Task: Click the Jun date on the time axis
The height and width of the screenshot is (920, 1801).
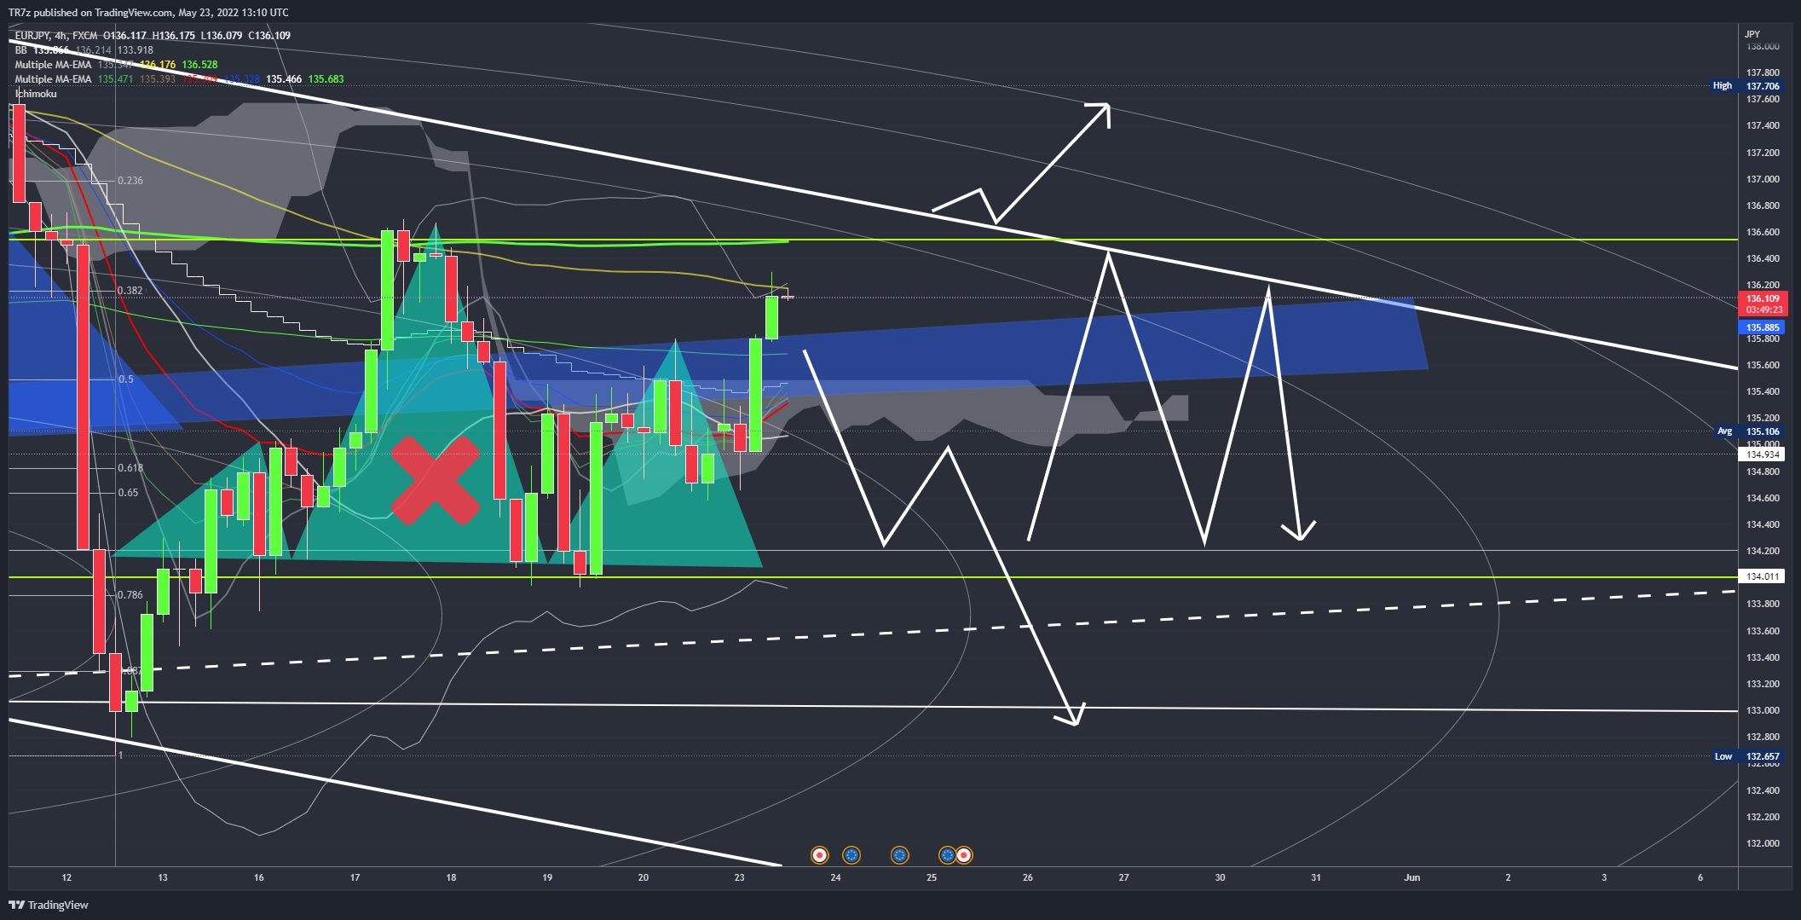Action: tap(1412, 877)
